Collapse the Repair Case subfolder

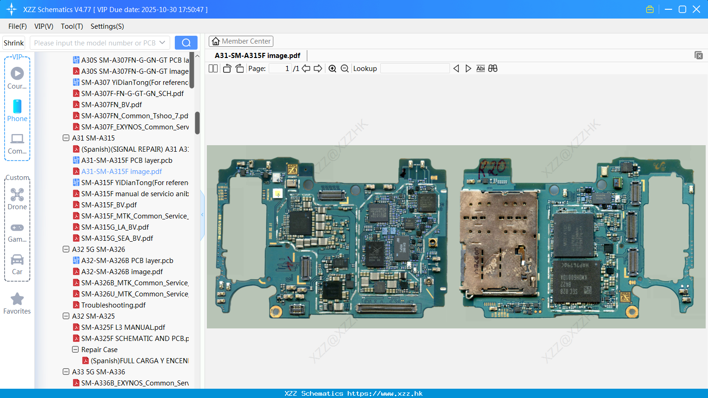pyautogui.click(x=75, y=349)
